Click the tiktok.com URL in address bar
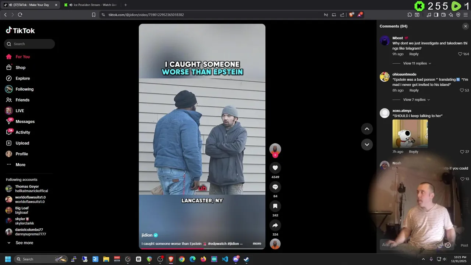This screenshot has height=265, width=471. click(x=146, y=15)
